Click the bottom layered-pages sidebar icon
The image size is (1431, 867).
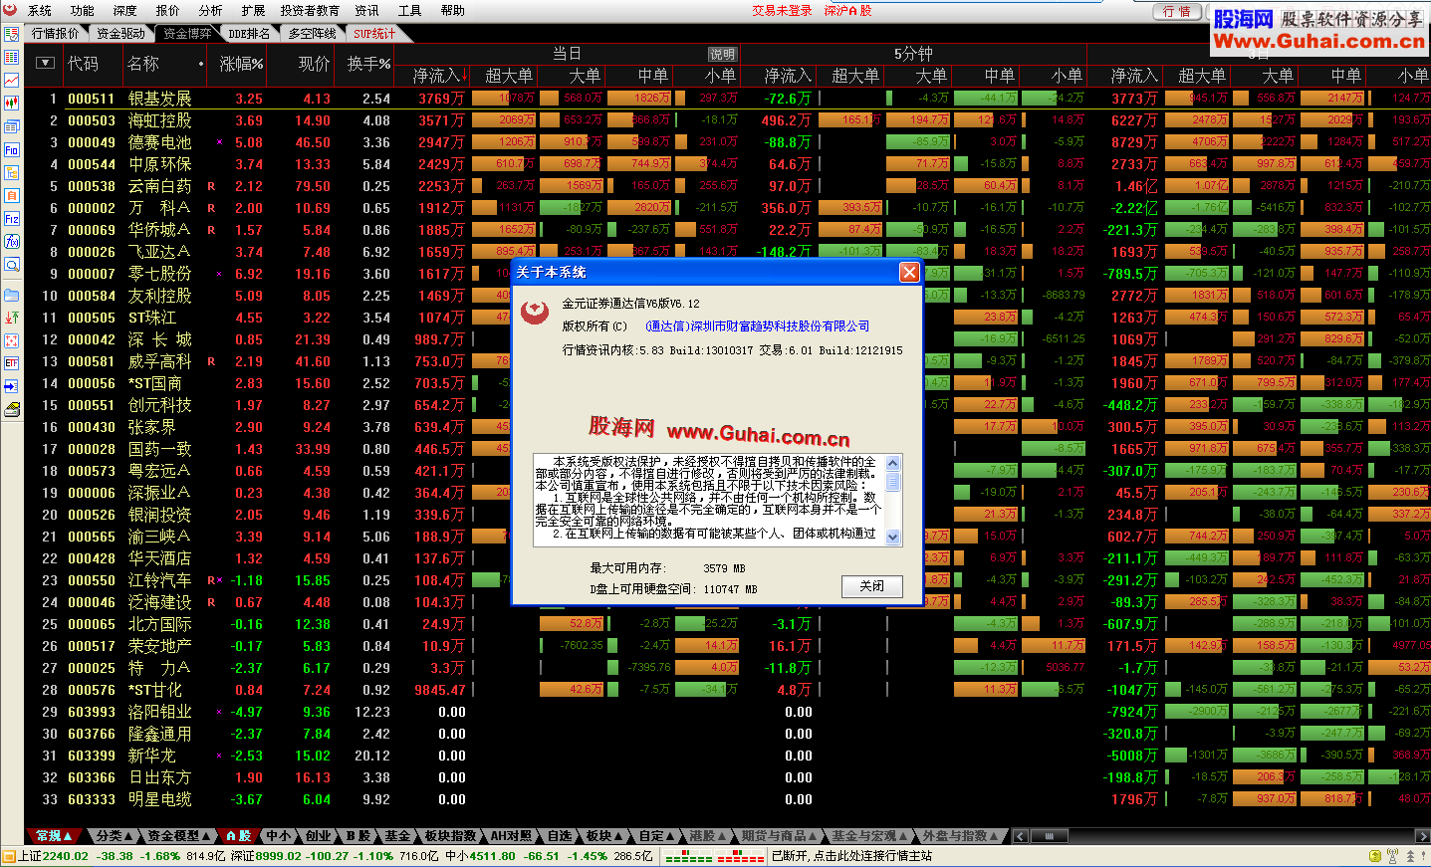click(x=12, y=409)
